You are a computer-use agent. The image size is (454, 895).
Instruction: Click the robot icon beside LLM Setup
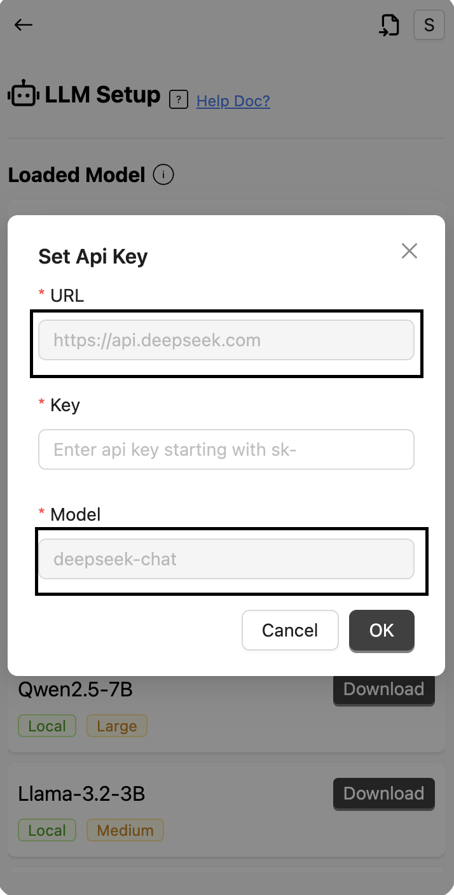click(x=23, y=95)
